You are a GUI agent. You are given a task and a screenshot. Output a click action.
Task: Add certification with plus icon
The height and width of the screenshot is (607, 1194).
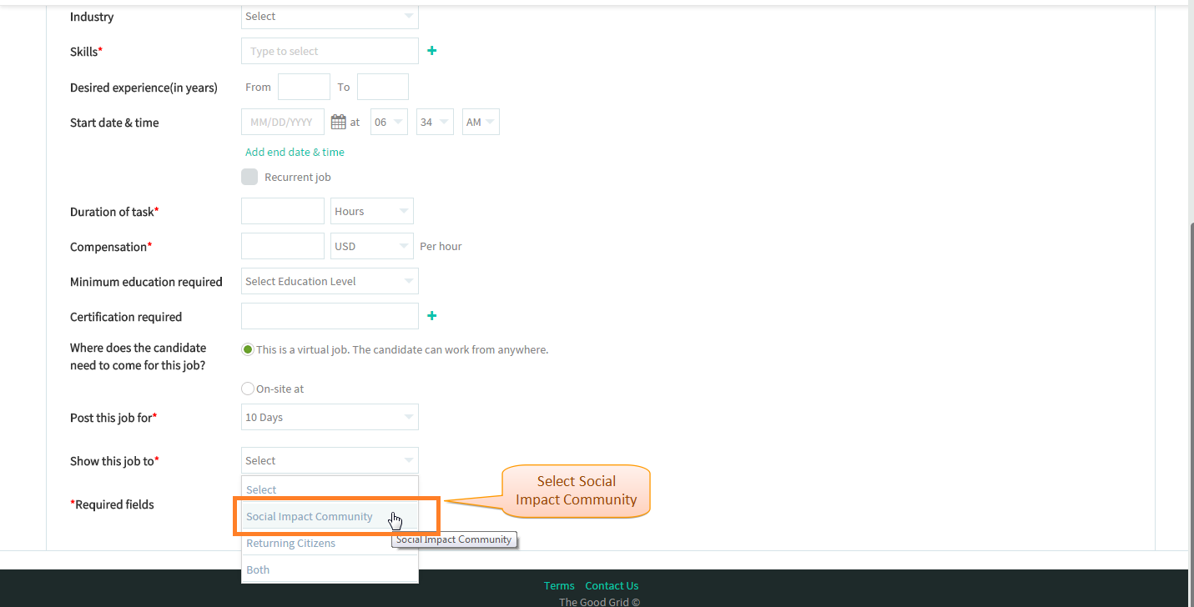coord(431,316)
